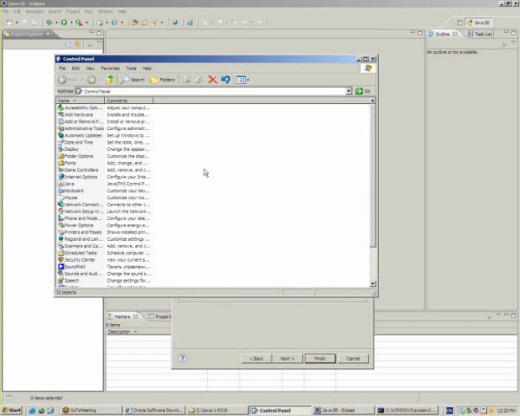This screenshot has height=416, width=520.
Task: Click the Finish button
Action: (x=319, y=358)
